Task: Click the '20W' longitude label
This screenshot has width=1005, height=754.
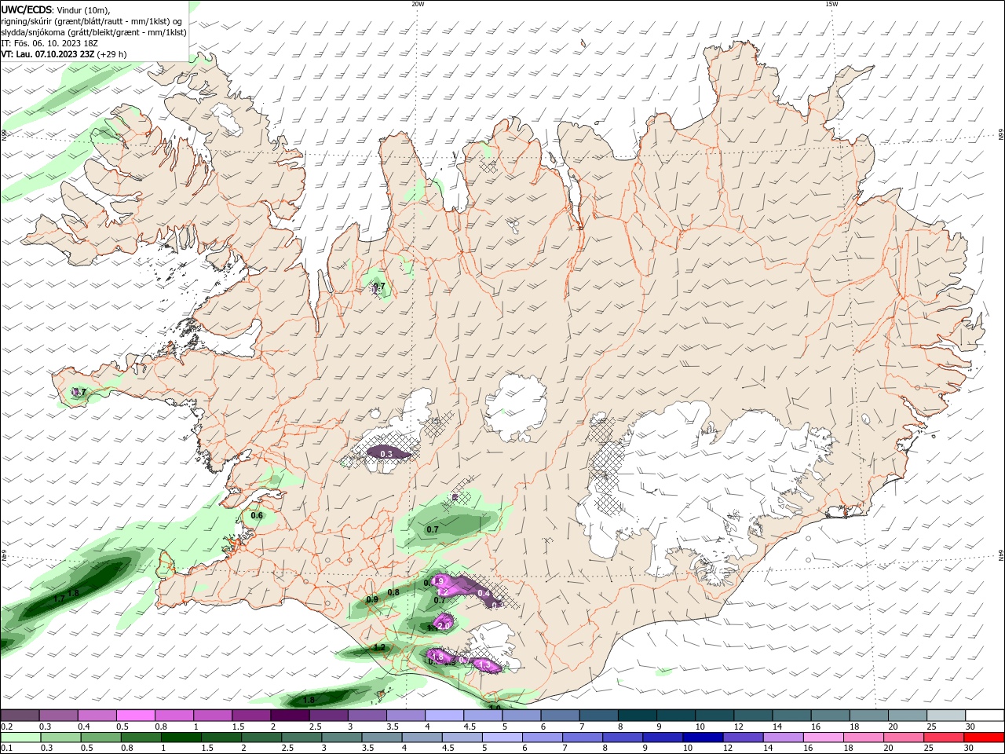Action: (x=418, y=4)
